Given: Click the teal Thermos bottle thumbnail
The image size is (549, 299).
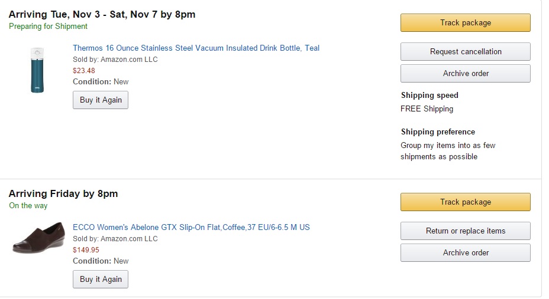Looking at the screenshot, I should pyautogui.click(x=37, y=70).
